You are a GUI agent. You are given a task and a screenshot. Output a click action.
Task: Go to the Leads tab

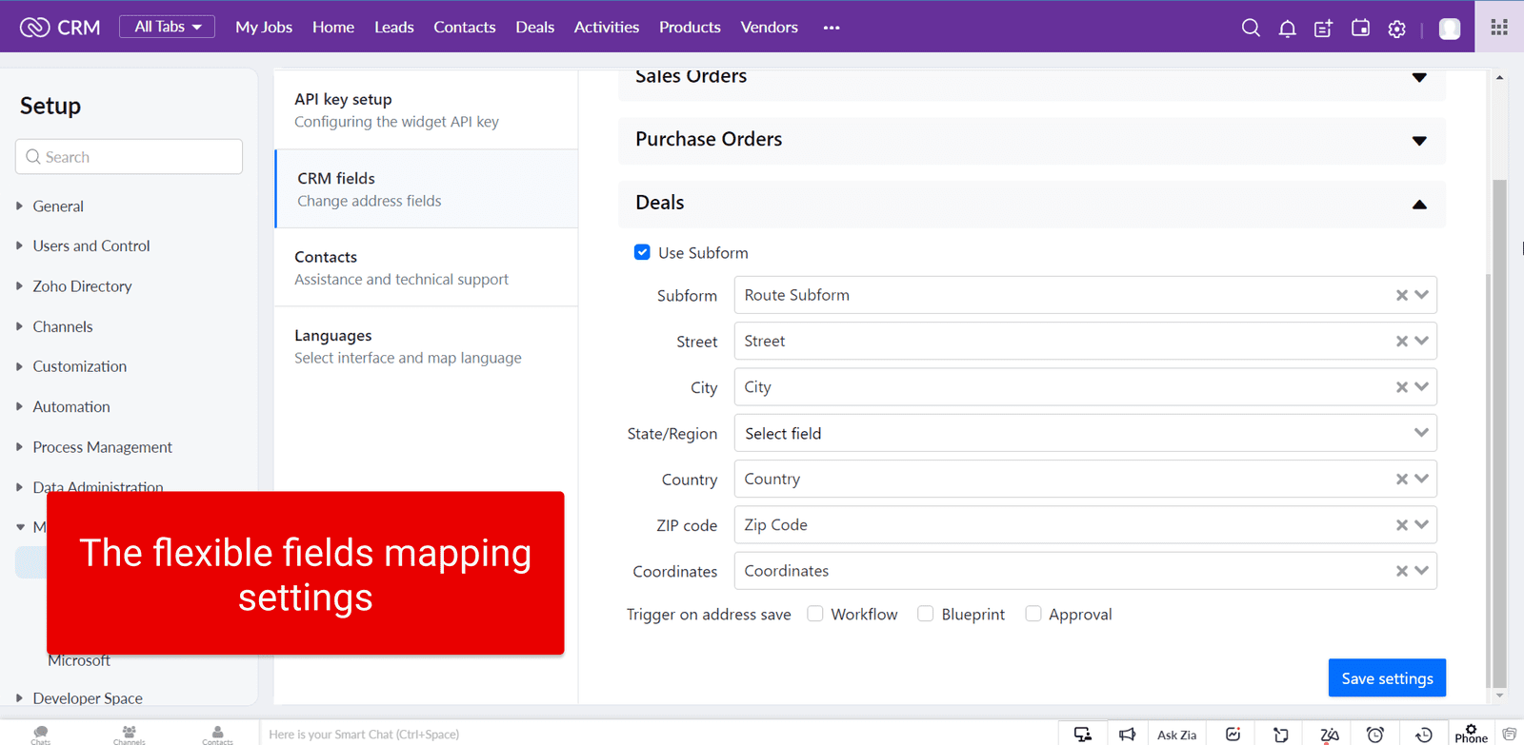coord(393,27)
